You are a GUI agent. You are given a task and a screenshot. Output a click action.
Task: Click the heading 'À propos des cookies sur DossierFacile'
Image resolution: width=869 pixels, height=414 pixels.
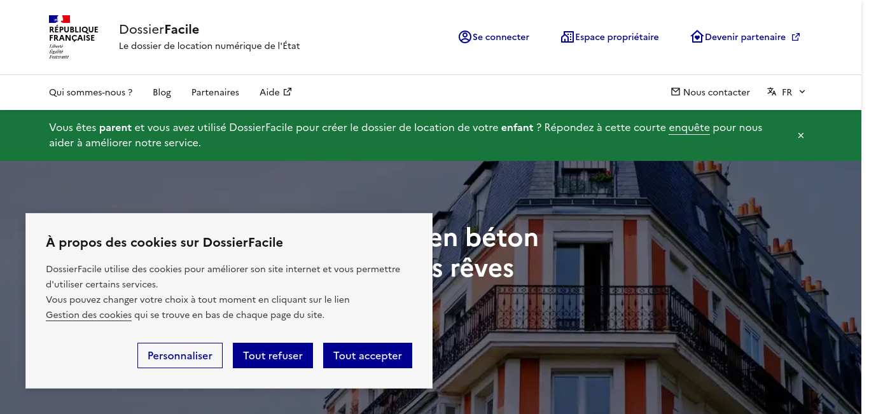[x=165, y=242]
